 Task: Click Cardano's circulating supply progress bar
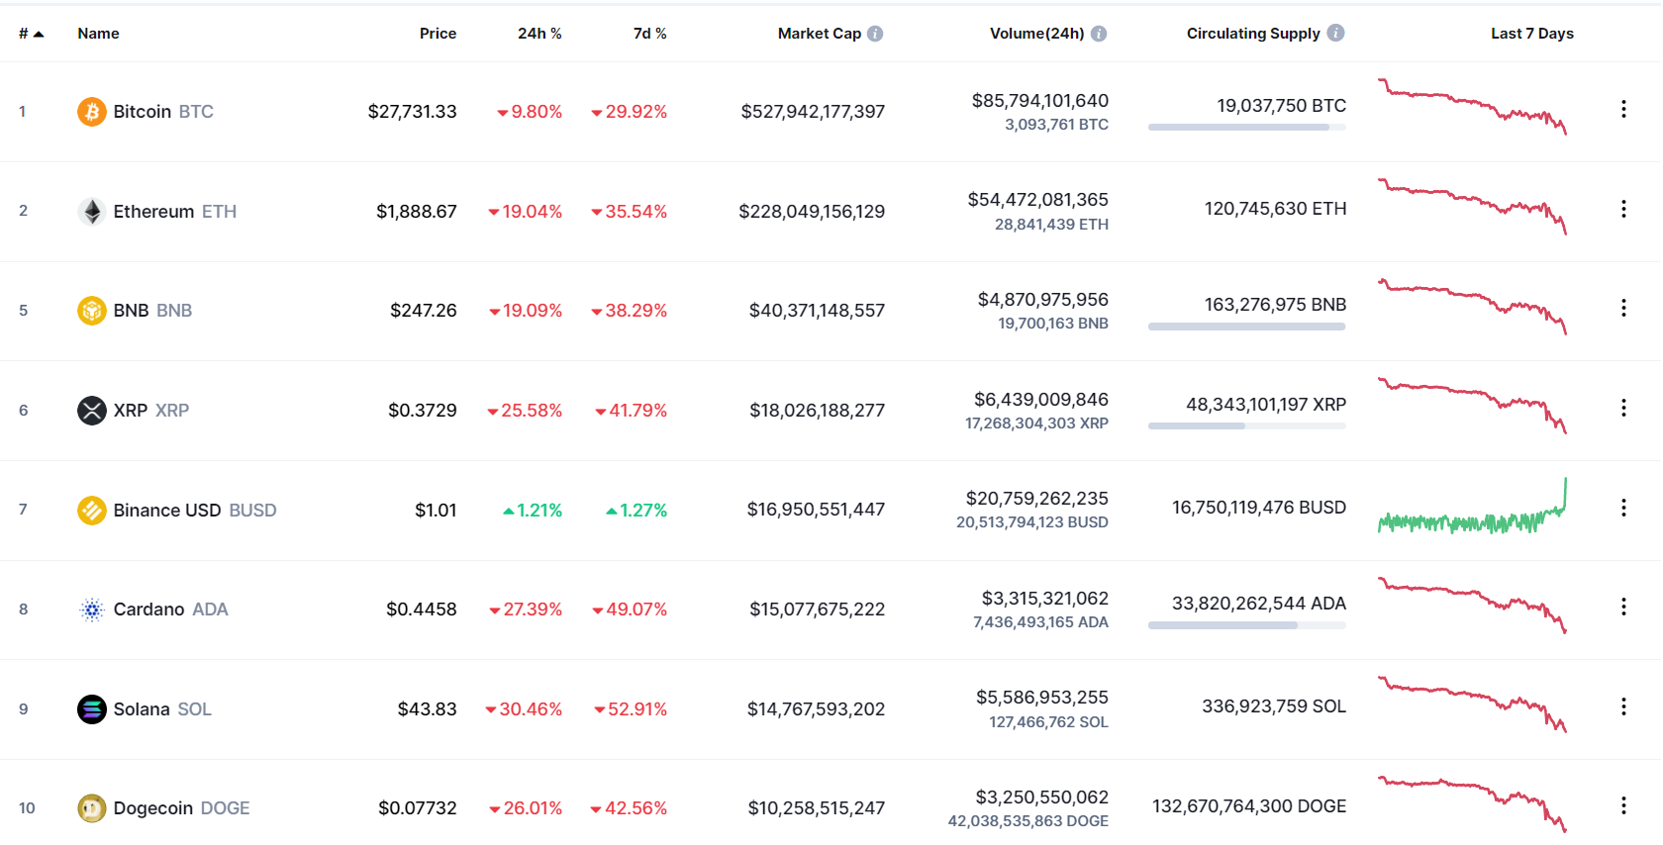click(x=1247, y=625)
